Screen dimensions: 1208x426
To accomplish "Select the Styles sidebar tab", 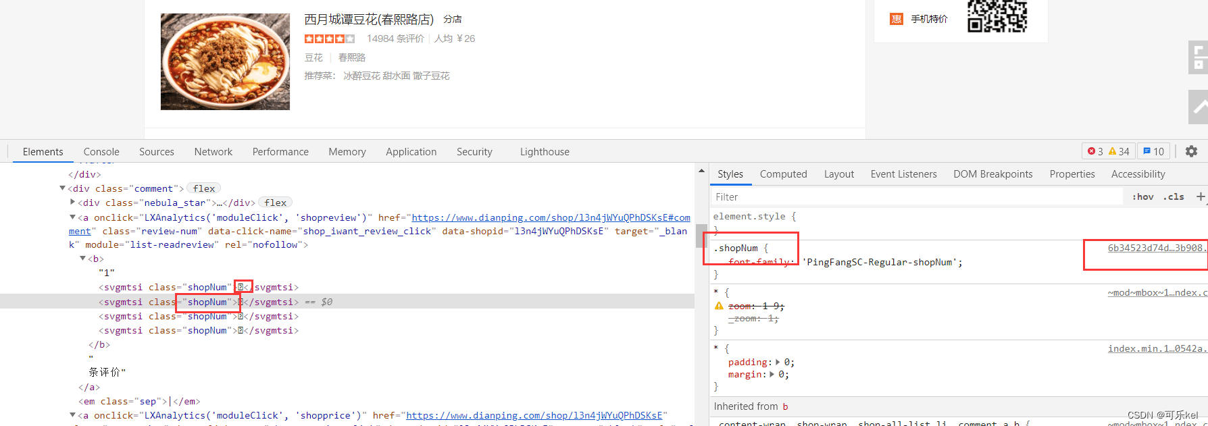I will (730, 174).
